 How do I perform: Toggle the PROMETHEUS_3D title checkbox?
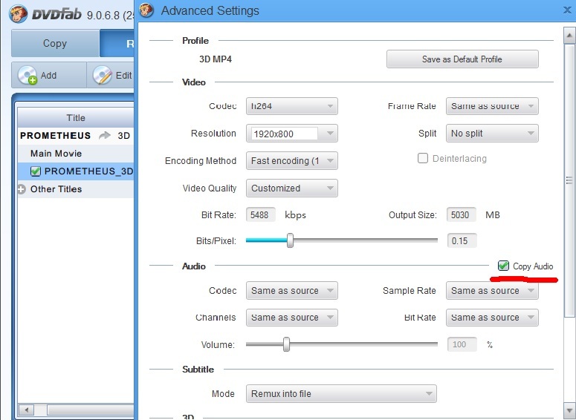[36, 171]
